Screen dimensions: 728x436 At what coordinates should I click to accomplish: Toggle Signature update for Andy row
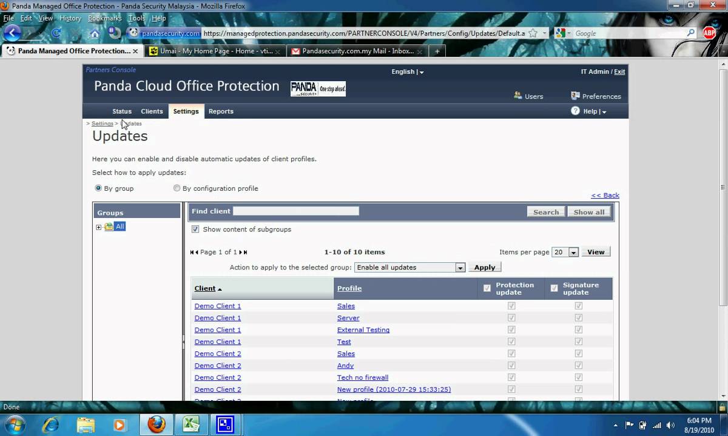(578, 365)
